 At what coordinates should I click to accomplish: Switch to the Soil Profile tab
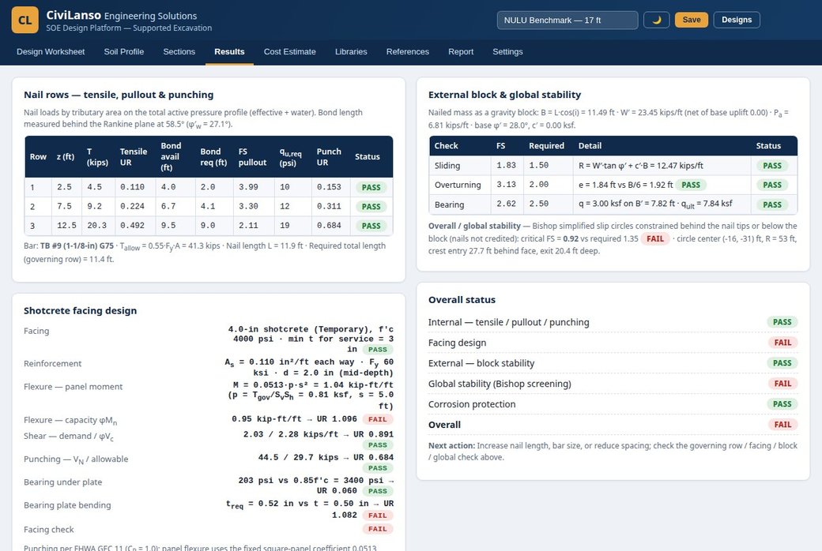(124, 52)
